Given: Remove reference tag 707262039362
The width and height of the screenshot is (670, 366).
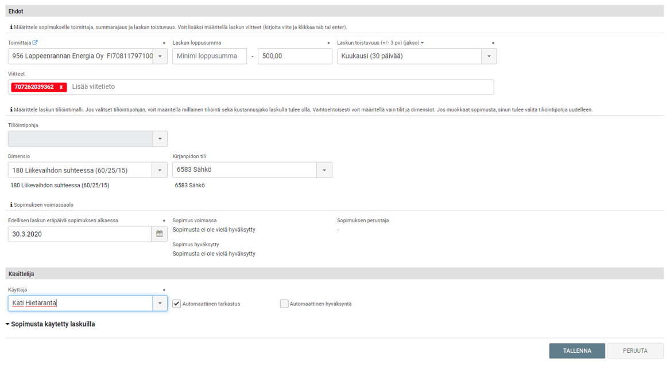Looking at the screenshot, I should (61, 87).
